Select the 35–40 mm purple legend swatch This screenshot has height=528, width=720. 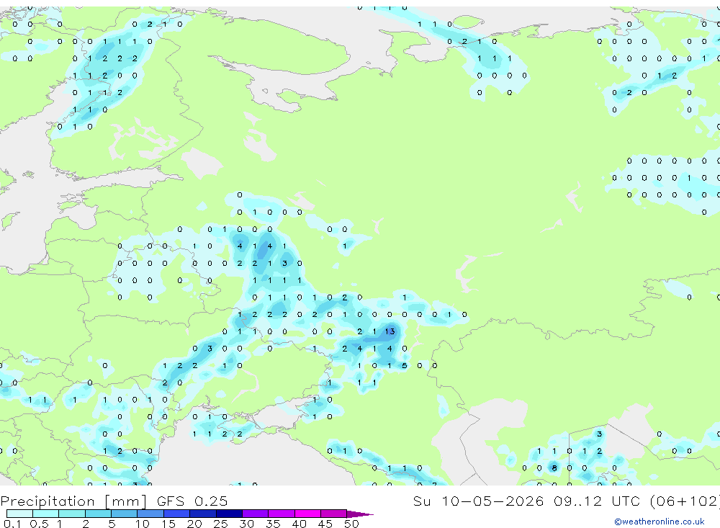282,514
